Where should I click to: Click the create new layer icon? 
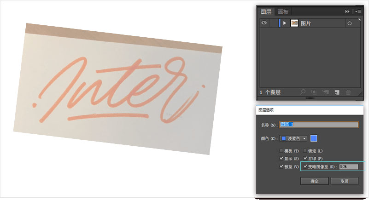[337, 92]
